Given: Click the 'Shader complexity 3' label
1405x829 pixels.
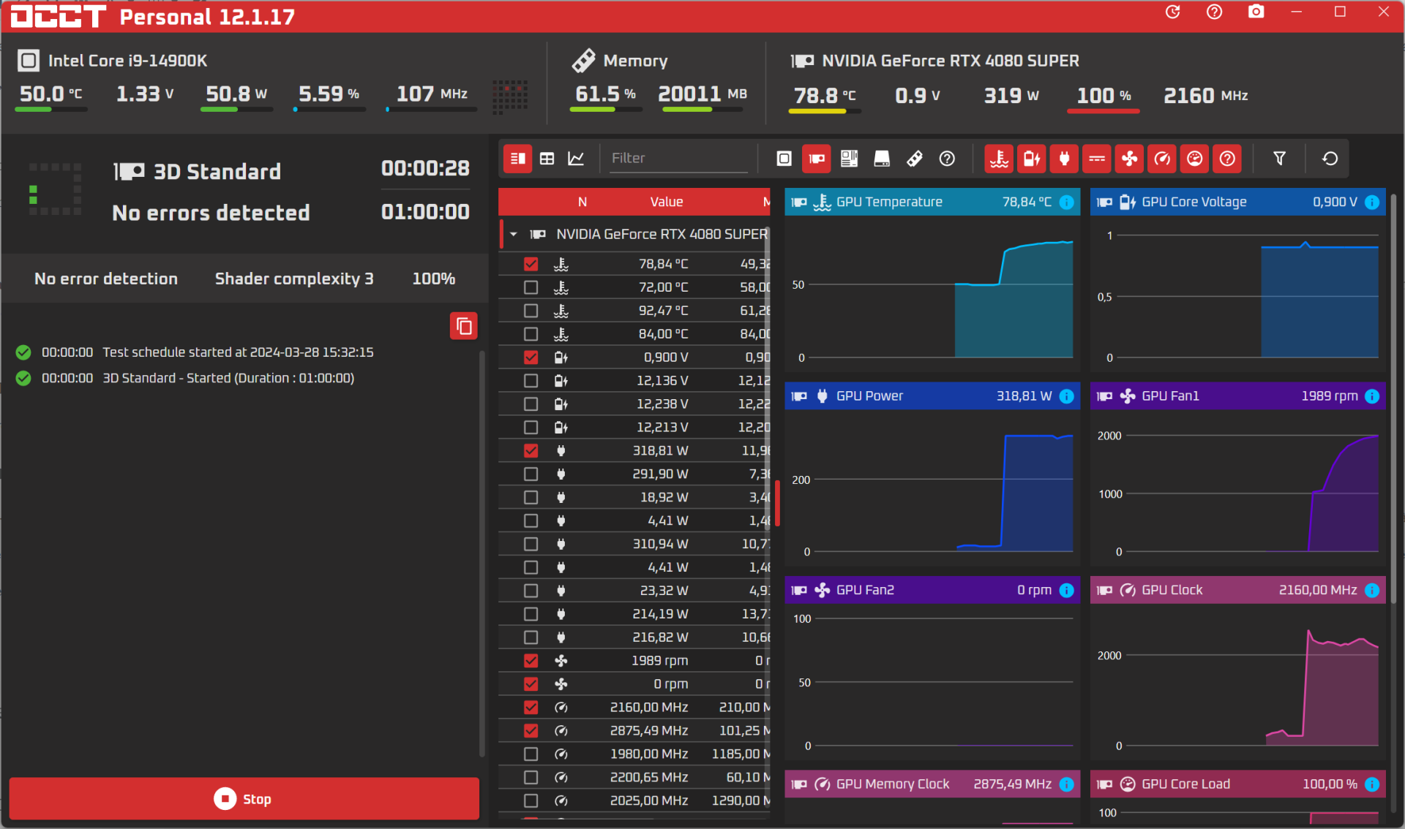Looking at the screenshot, I should pos(294,279).
